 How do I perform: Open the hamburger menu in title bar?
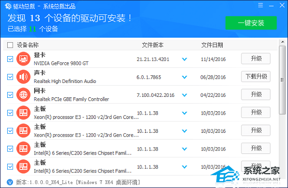[x=261, y=5]
